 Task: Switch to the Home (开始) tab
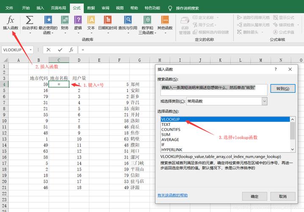click(26, 8)
